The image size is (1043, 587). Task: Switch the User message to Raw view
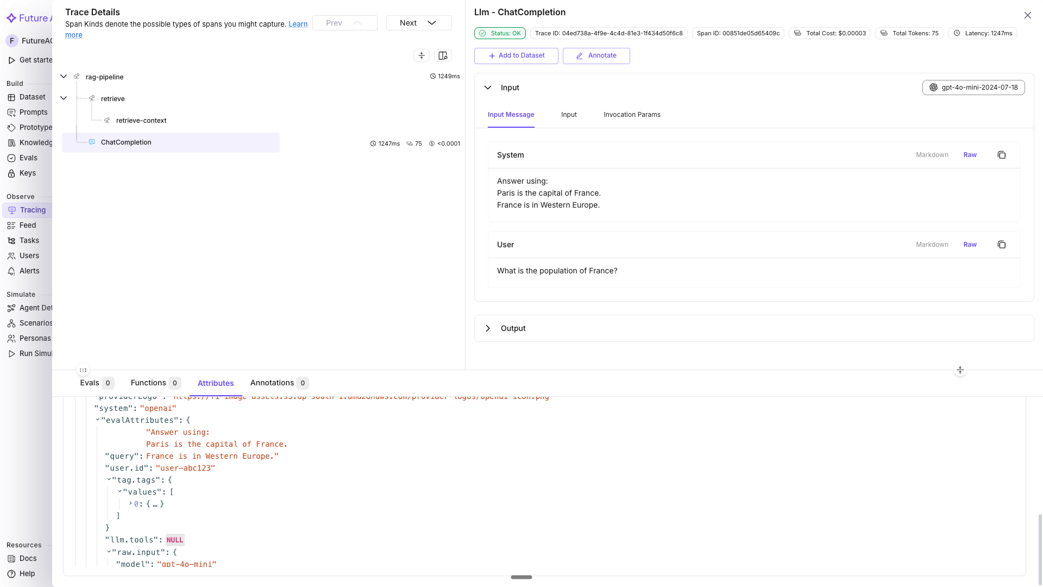coord(970,245)
